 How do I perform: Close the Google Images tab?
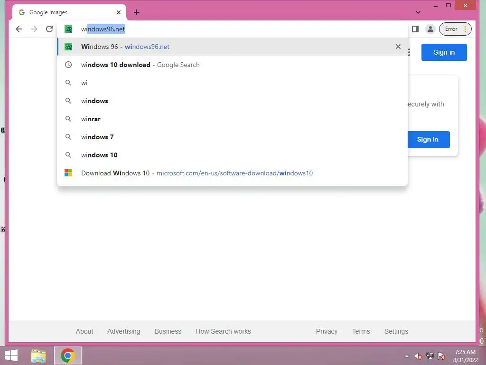tap(118, 12)
